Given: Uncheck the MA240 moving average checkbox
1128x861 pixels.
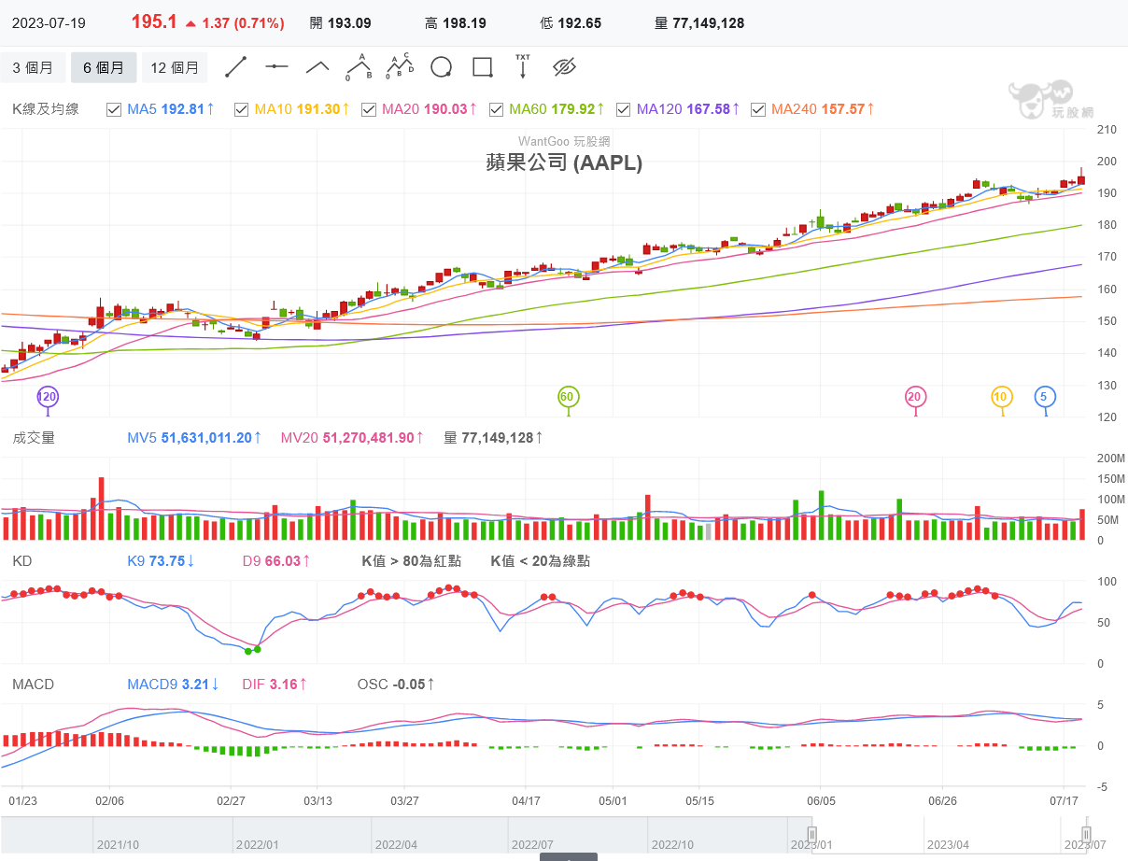Looking at the screenshot, I should click(x=757, y=109).
